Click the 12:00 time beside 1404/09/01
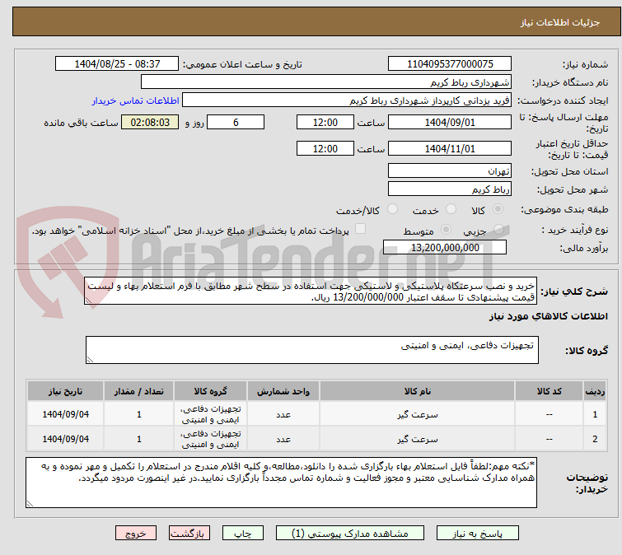 point(325,122)
